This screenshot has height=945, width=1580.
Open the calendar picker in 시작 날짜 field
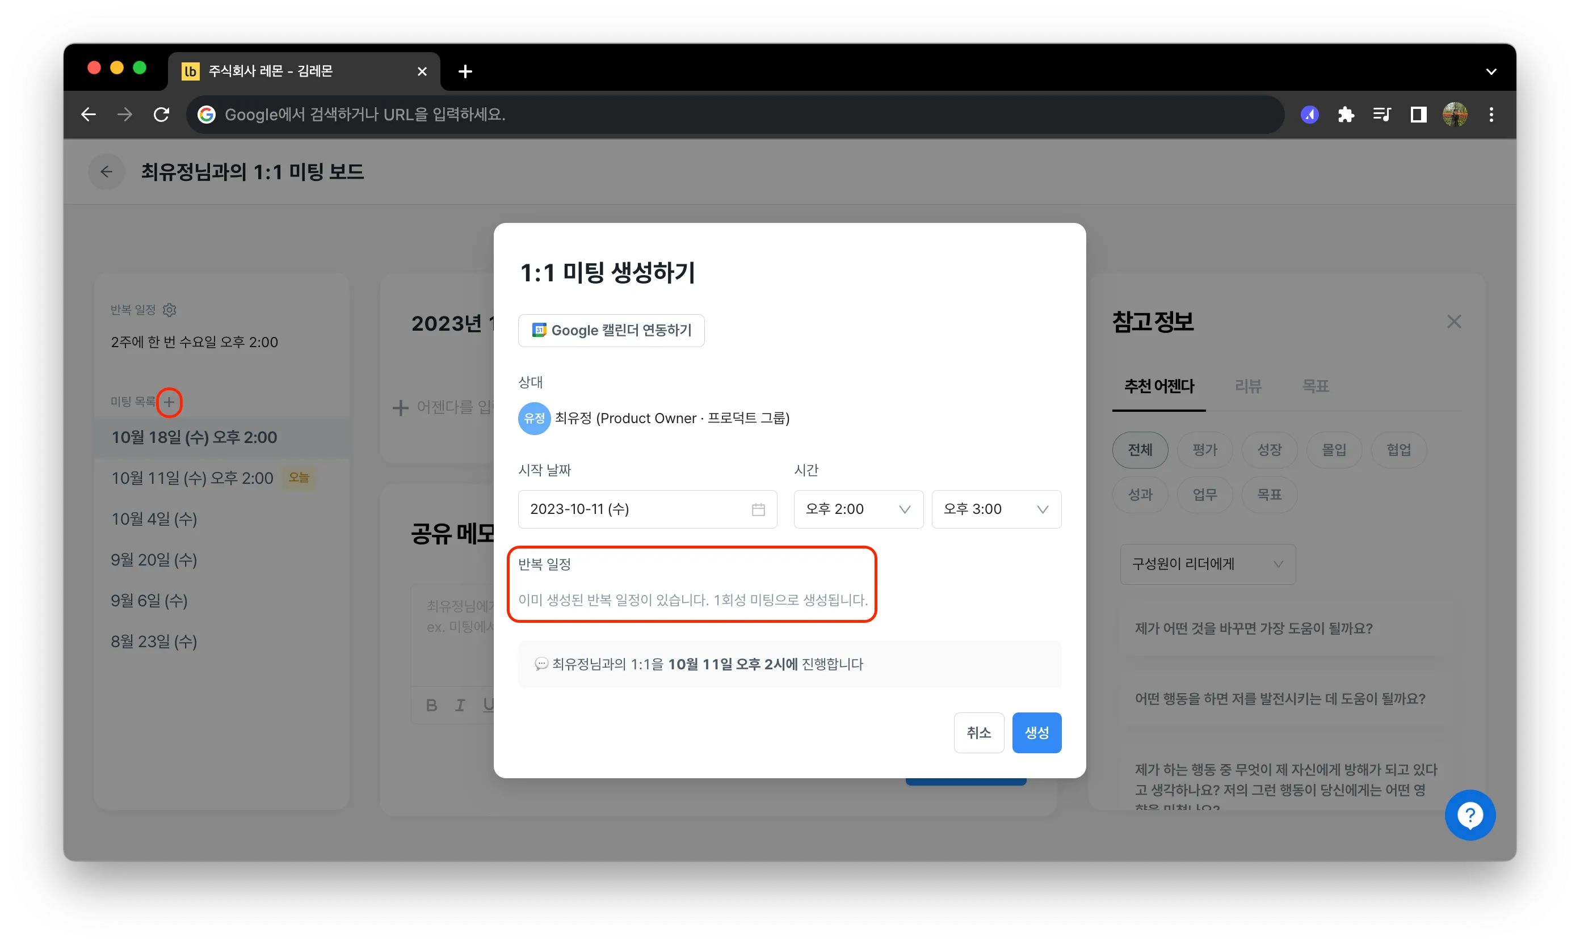[x=758, y=509]
